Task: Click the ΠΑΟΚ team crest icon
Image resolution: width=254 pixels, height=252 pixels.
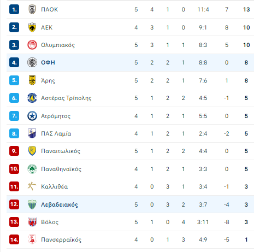Action: 32,9
